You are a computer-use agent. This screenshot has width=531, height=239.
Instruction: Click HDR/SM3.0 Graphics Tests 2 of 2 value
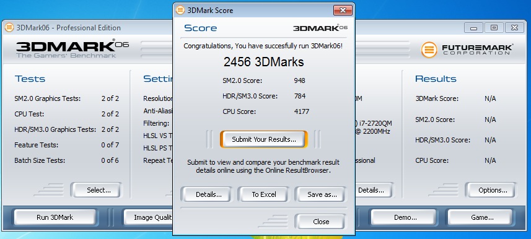click(x=110, y=129)
